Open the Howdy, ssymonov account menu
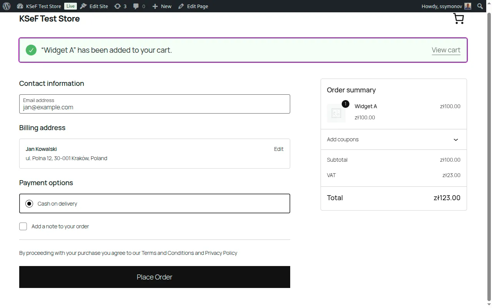This screenshot has height=308, width=492. [446, 6]
